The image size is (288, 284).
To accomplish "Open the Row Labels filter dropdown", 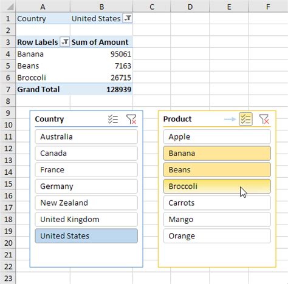I will tap(65, 42).
